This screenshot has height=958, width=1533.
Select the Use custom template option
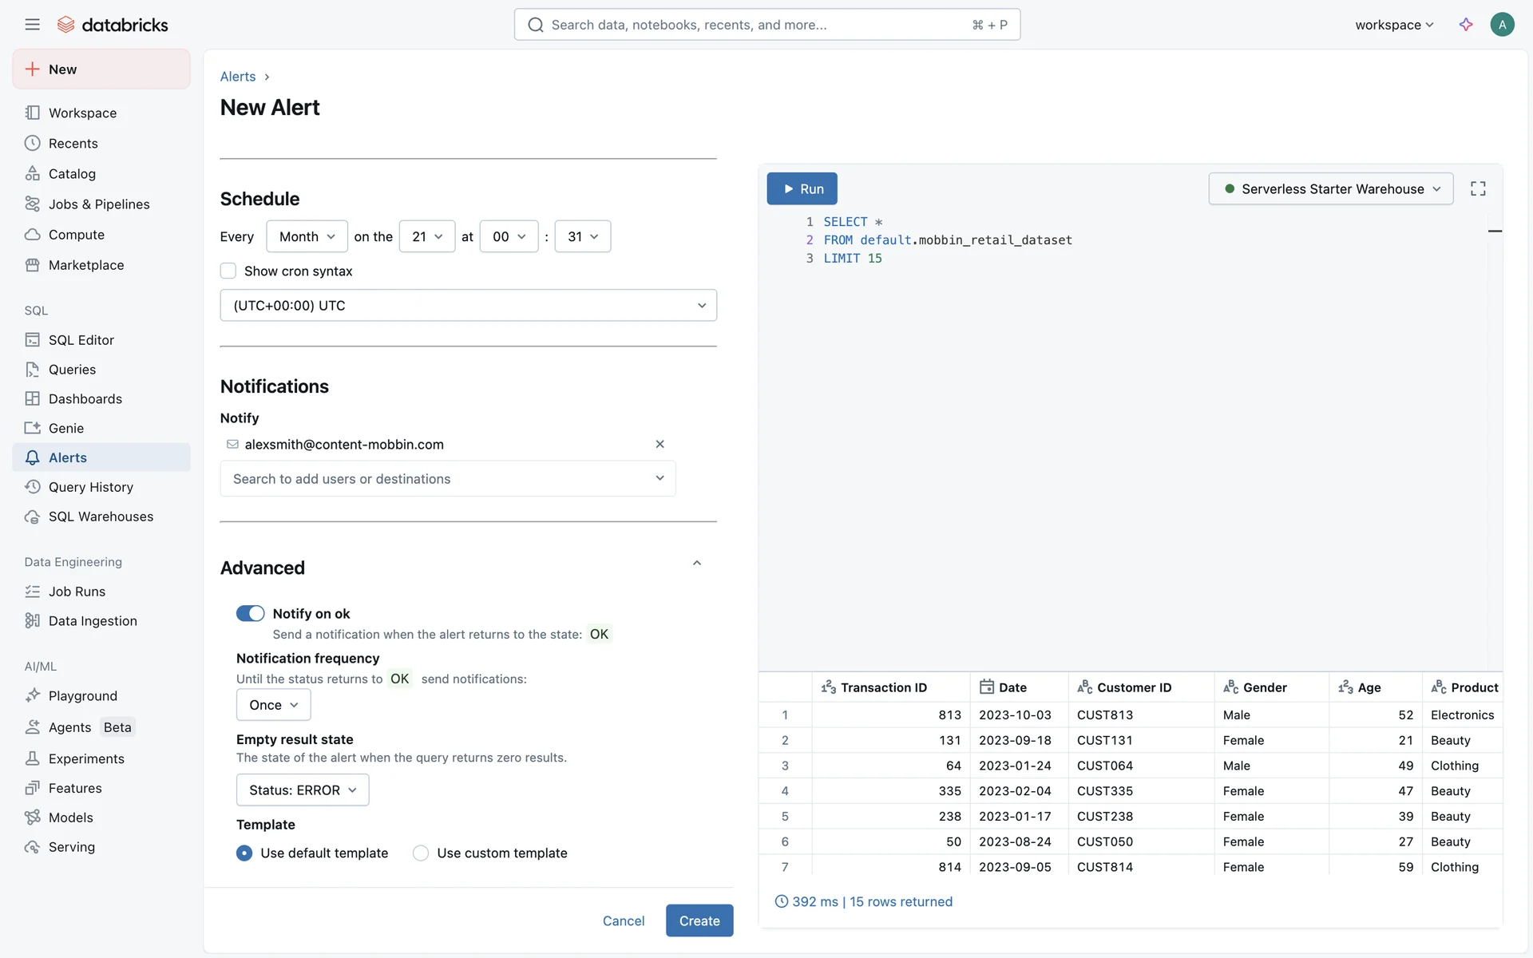tap(421, 853)
